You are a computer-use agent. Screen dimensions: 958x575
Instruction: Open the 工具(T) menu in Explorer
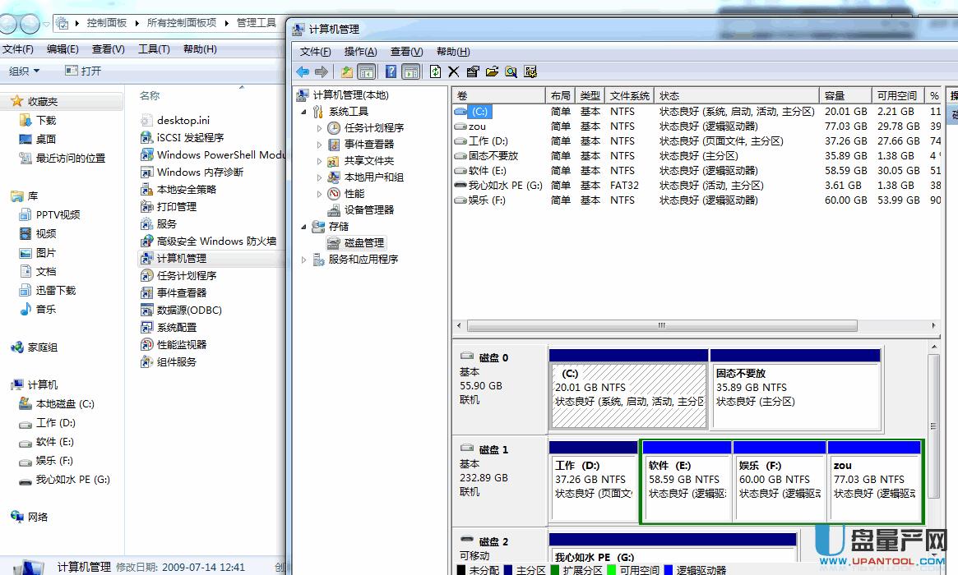click(x=154, y=49)
